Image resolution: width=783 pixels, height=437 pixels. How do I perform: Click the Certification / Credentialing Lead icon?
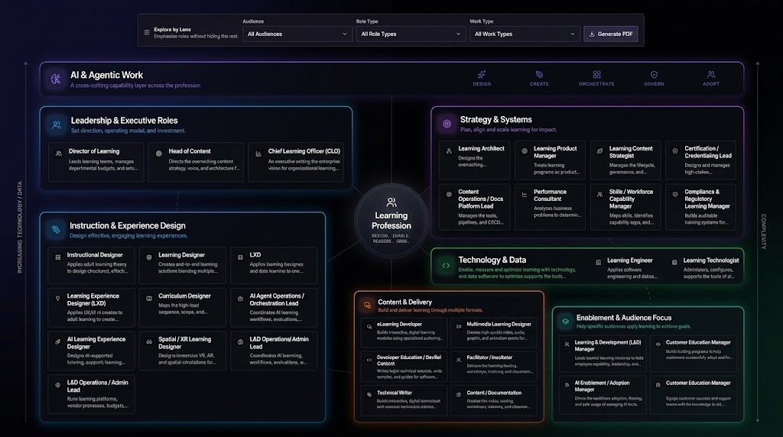[675, 151]
